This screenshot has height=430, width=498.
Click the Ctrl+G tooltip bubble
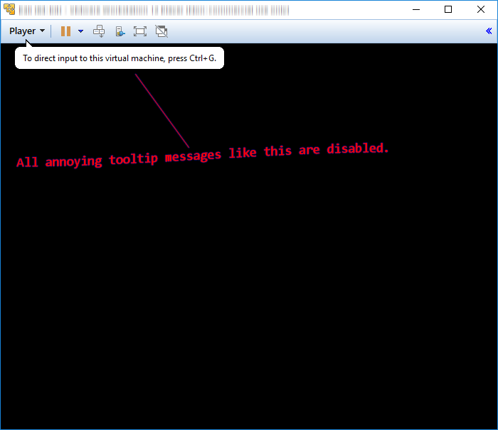click(x=120, y=58)
